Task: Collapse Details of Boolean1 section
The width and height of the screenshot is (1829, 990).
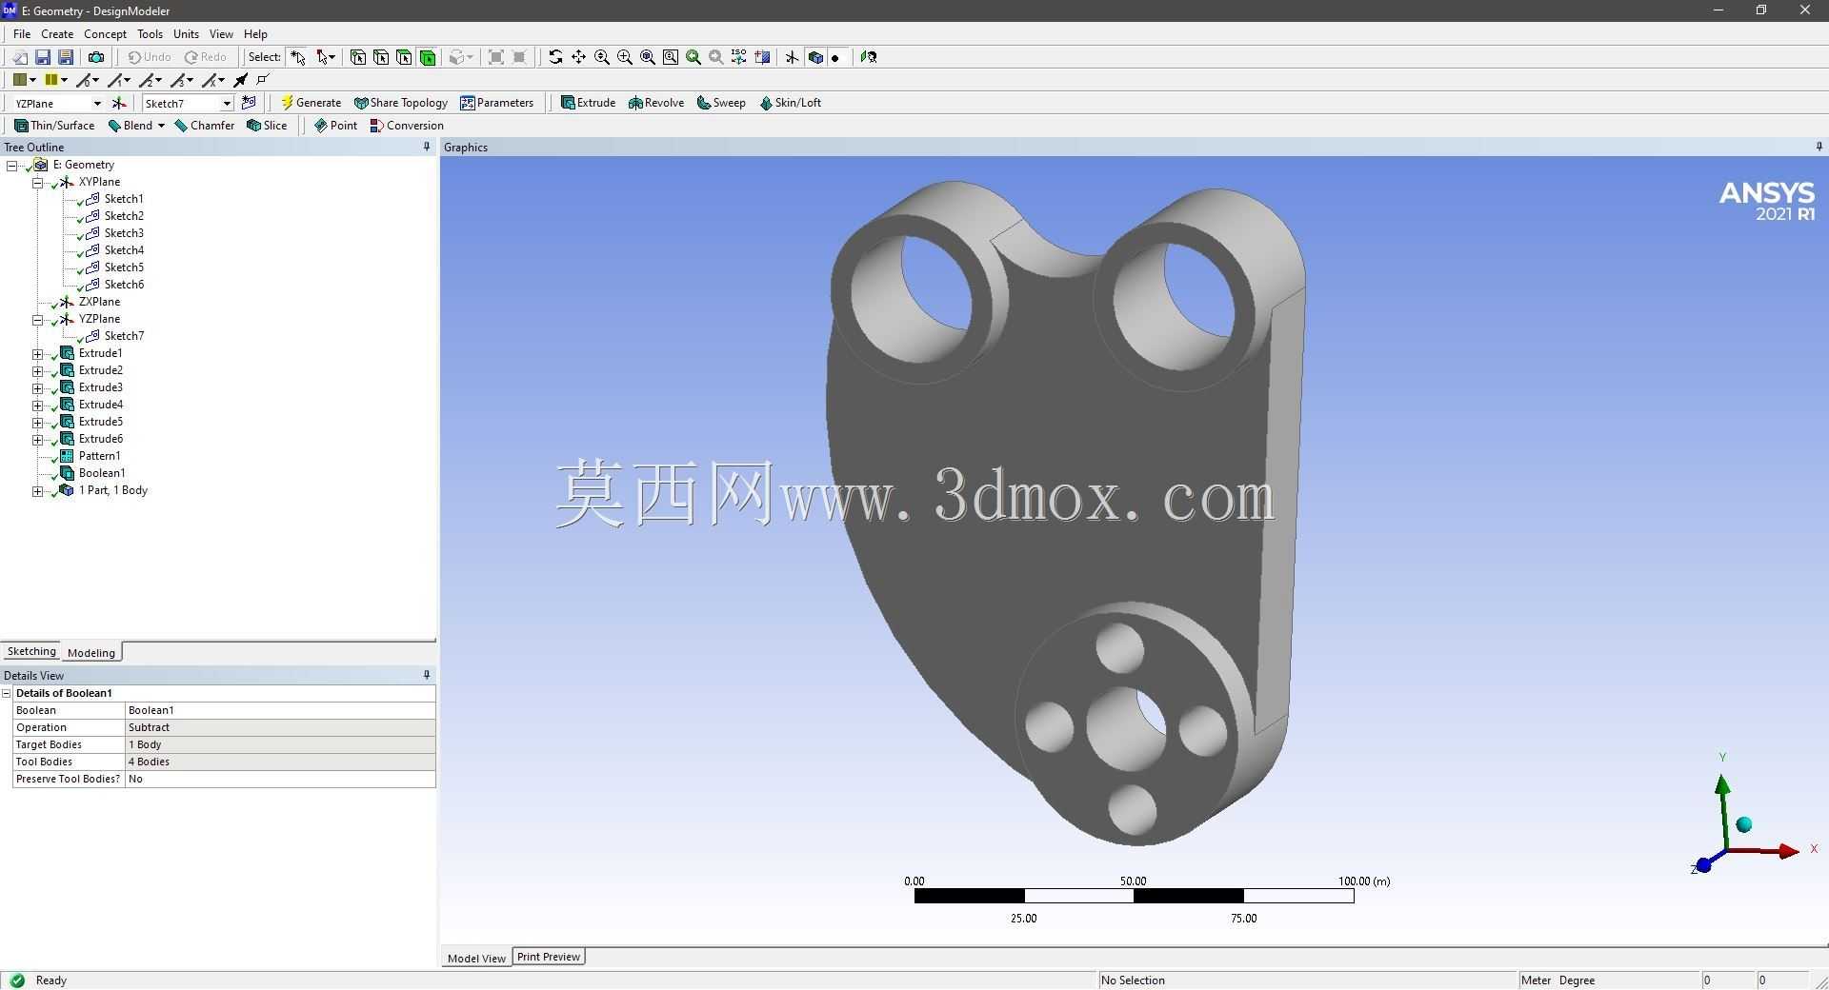Action: tap(7, 693)
